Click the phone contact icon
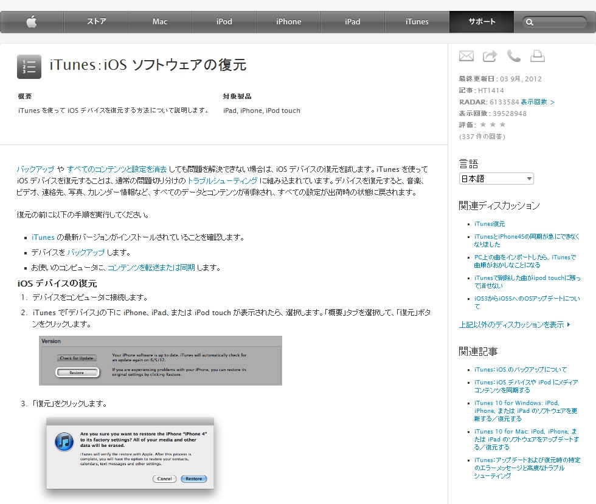Viewport: 596px width, 504px height. click(513, 56)
